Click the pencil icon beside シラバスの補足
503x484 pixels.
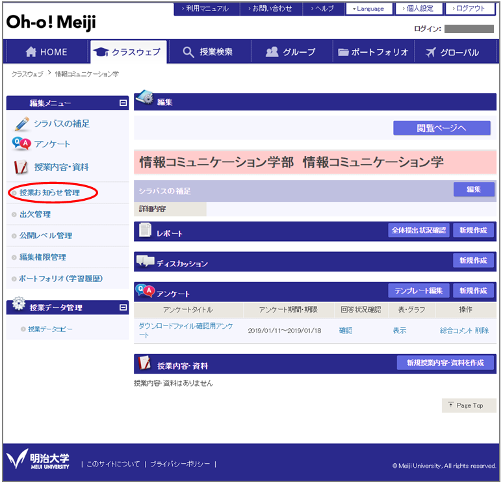[22, 124]
